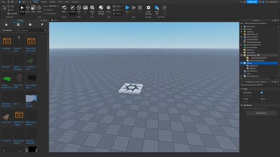Click in the Toolbox Search field
Screen dimensions: 280x157
coord(32,31)
